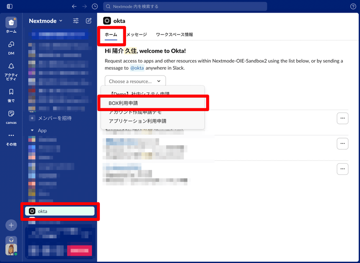Open the Nextmode workspace menu
This screenshot has height=263, width=360.
coord(45,21)
